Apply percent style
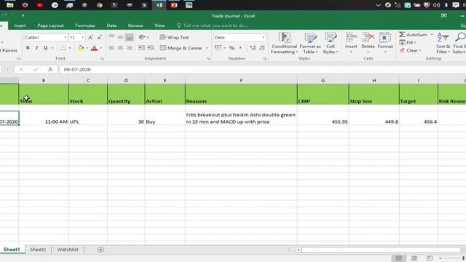The width and height of the screenshot is (466, 262). tap(232, 48)
